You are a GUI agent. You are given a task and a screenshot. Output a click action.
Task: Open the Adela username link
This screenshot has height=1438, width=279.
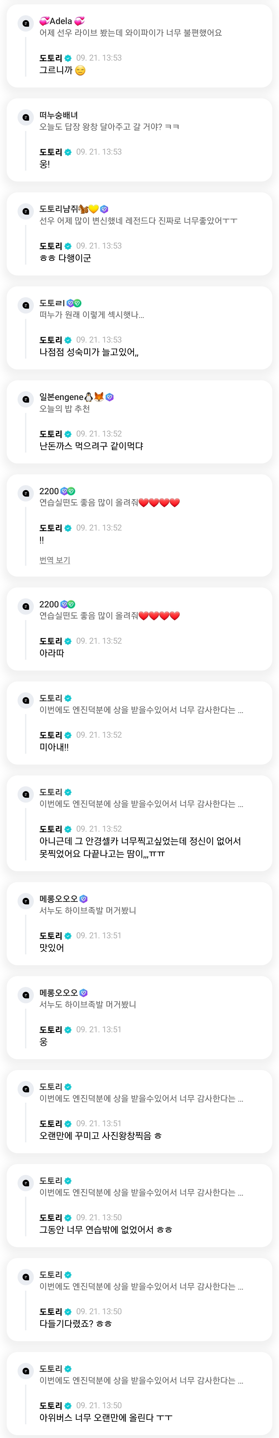(x=61, y=21)
